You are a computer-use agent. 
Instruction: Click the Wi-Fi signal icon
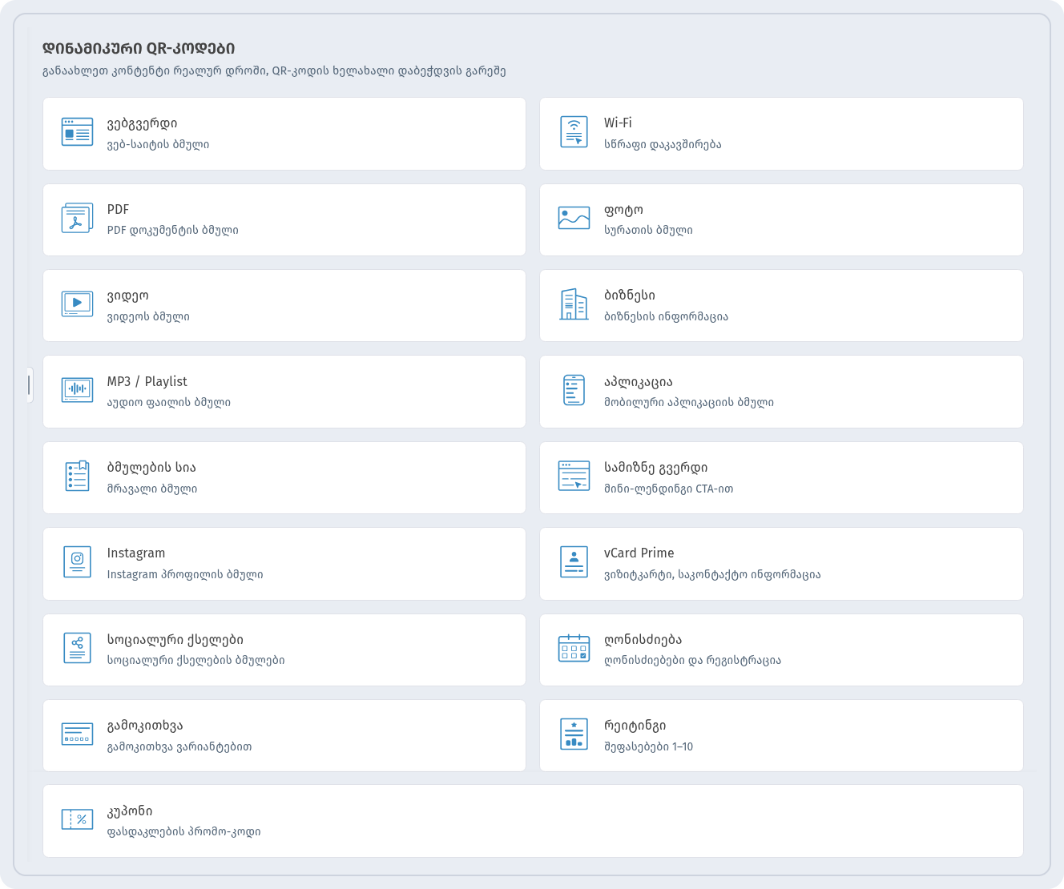pyautogui.click(x=574, y=132)
